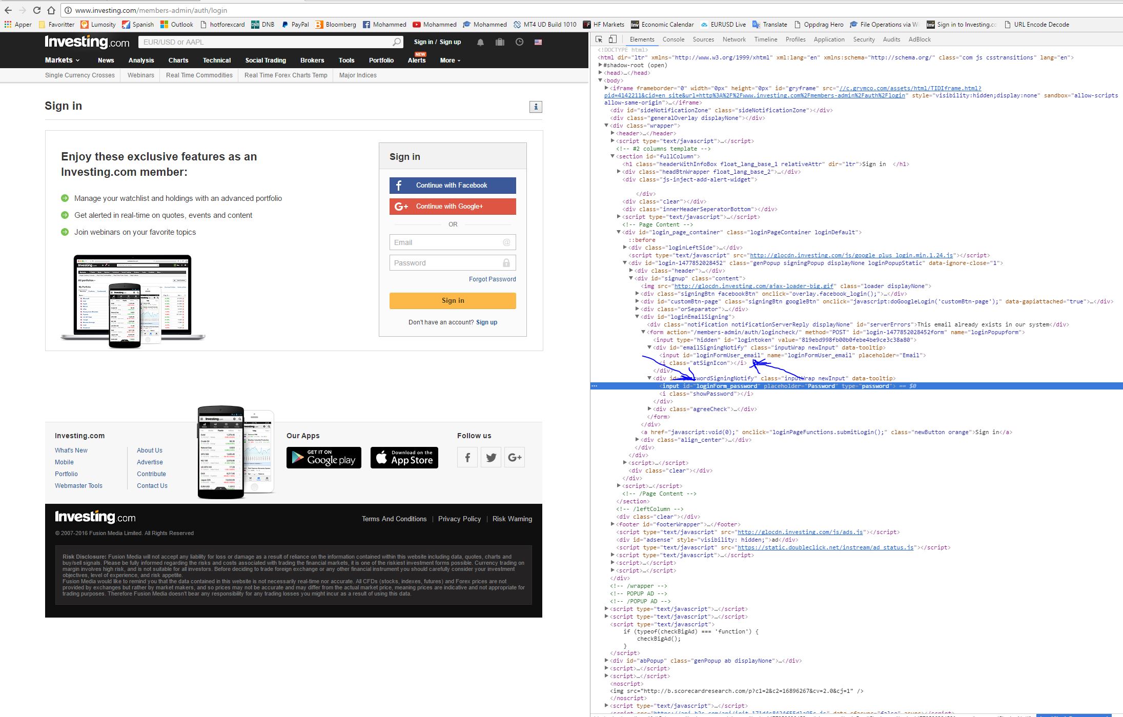1123x717 pixels.
Task: Expand the head element node
Action: tap(601, 73)
